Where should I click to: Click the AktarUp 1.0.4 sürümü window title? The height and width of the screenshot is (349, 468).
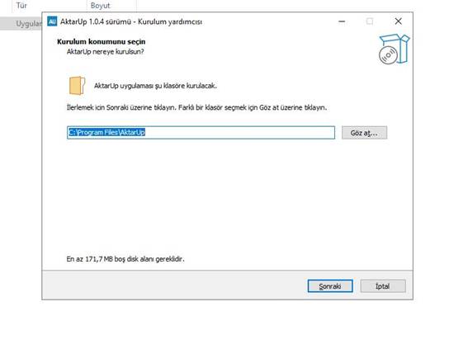pos(131,21)
